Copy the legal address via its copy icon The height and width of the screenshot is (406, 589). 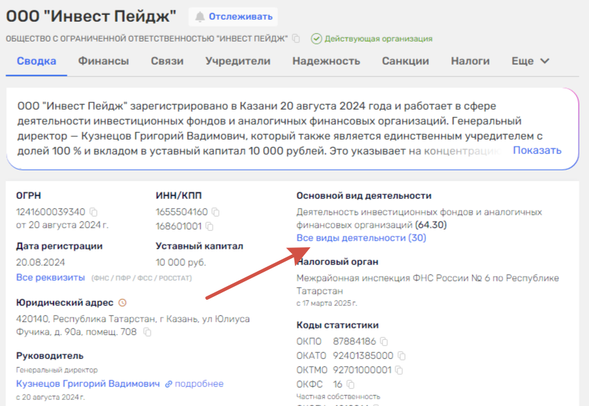point(147,332)
